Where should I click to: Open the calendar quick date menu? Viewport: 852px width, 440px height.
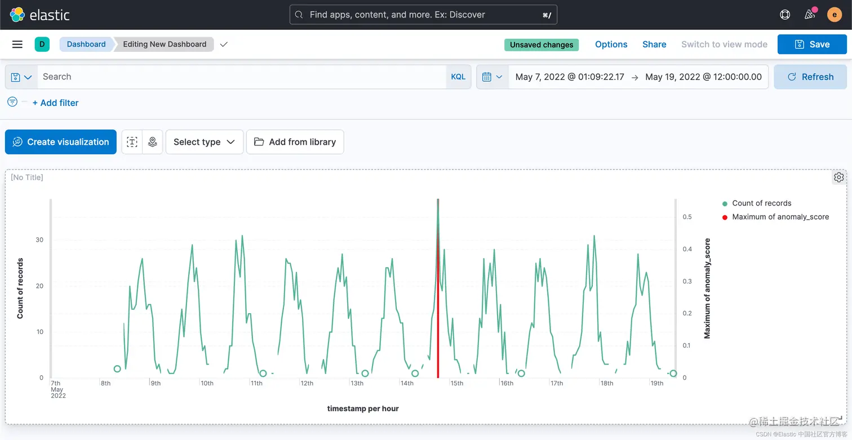coord(492,77)
